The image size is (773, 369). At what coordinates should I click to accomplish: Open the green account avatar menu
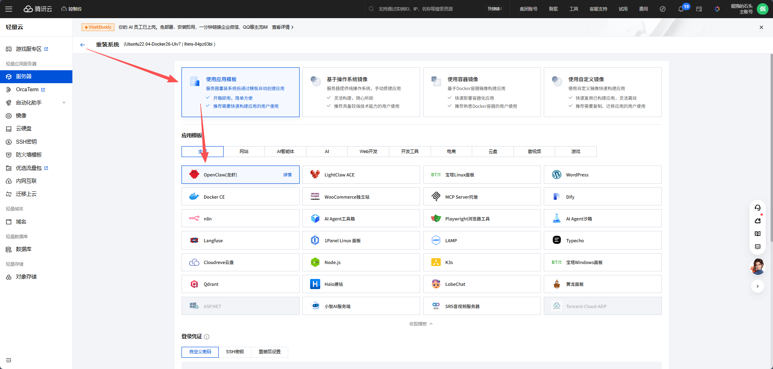[x=762, y=9]
